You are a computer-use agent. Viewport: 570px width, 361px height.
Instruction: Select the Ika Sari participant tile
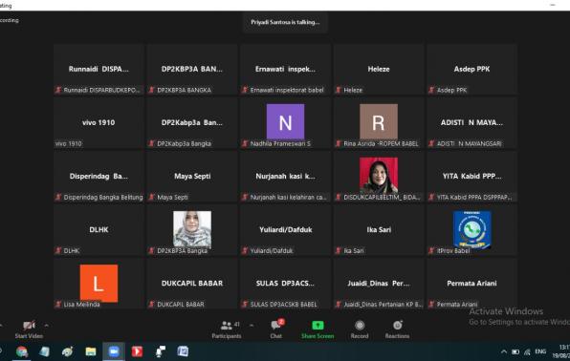379,230
